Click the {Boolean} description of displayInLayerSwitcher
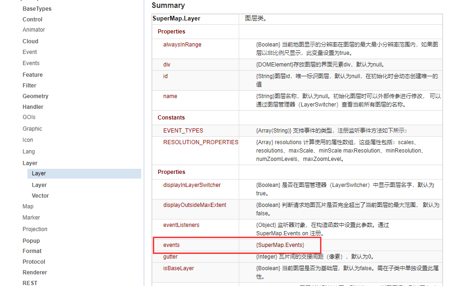Viewport: 451px width, 286px height. [x=345, y=189]
